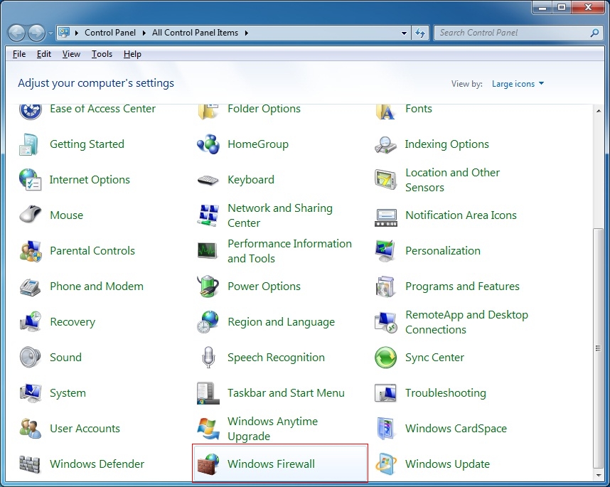Image resolution: width=610 pixels, height=487 pixels.
Task: Click the System monitor icon
Action: point(30,393)
